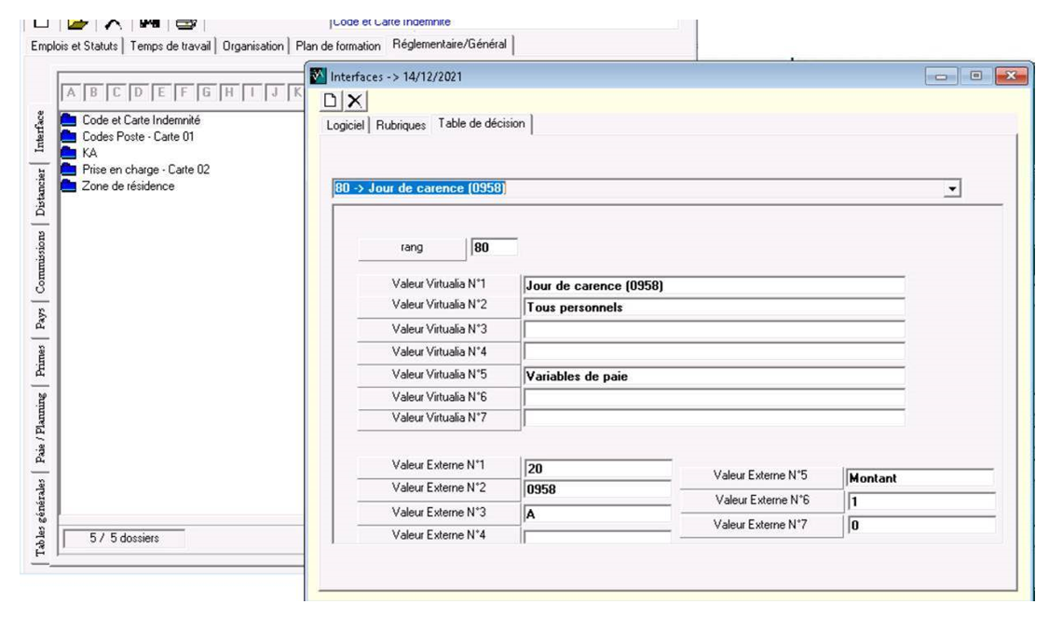This screenshot has width=1063, height=618.
Task: Open the 'Code et Carte Indemnité' folder
Action: (x=141, y=119)
